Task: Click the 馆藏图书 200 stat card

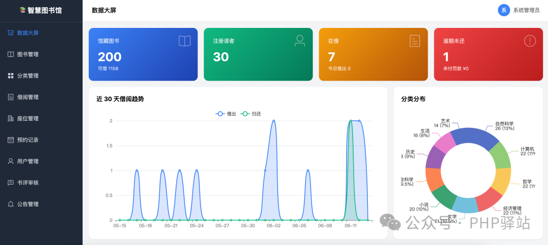Action: point(143,54)
